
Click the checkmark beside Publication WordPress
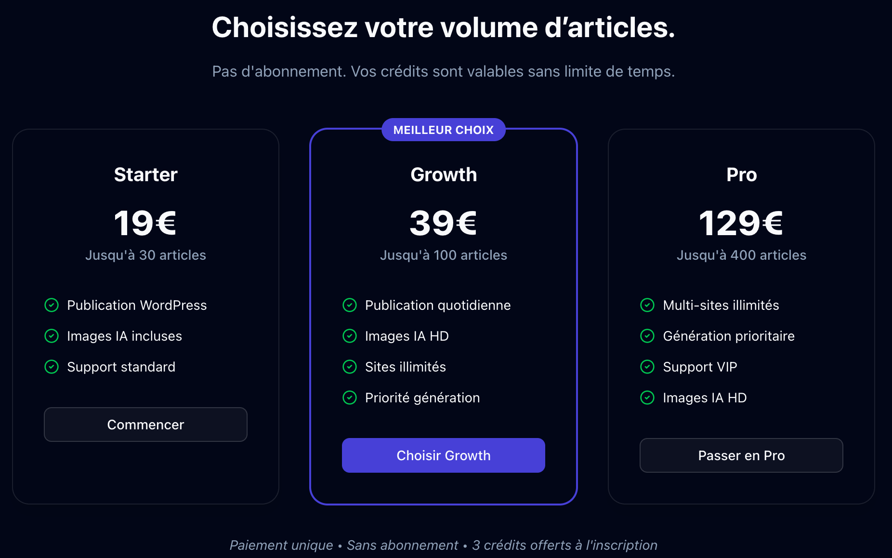tap(51, 305)
